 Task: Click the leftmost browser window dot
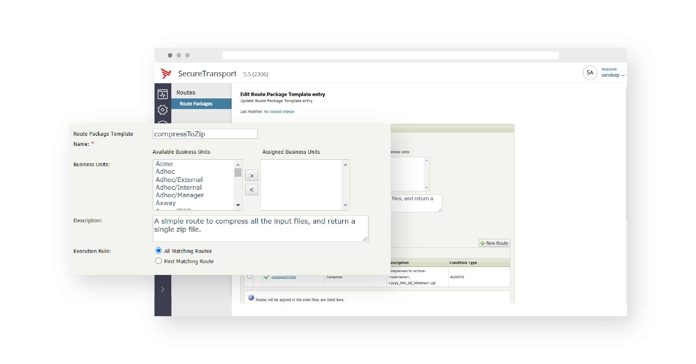pyautogui.click(x=170, y=55)
